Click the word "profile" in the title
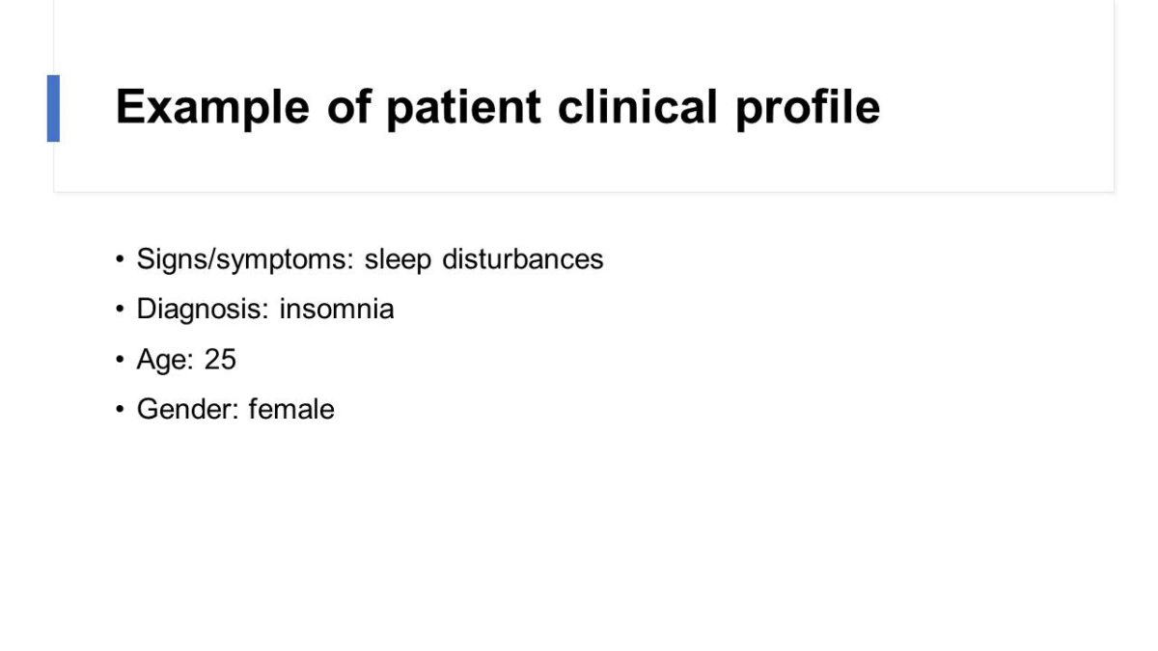The height and width of the screenshot is (651, 1158). pyautogui.click(x=807, y=106)
